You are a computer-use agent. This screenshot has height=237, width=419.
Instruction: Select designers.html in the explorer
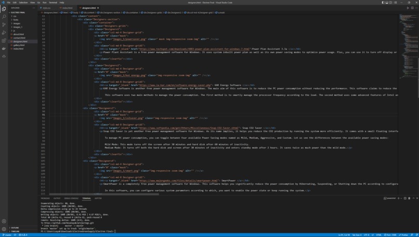pyautogui.click(x=20, y=42)
